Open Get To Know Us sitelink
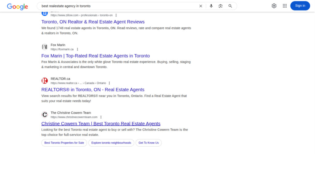The height and width of the screenshot is (188, 315). pyautogui.click(x=149, y=143)
